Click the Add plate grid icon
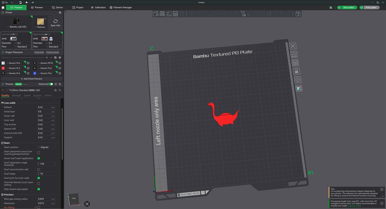386x209 pixels. 162,13
